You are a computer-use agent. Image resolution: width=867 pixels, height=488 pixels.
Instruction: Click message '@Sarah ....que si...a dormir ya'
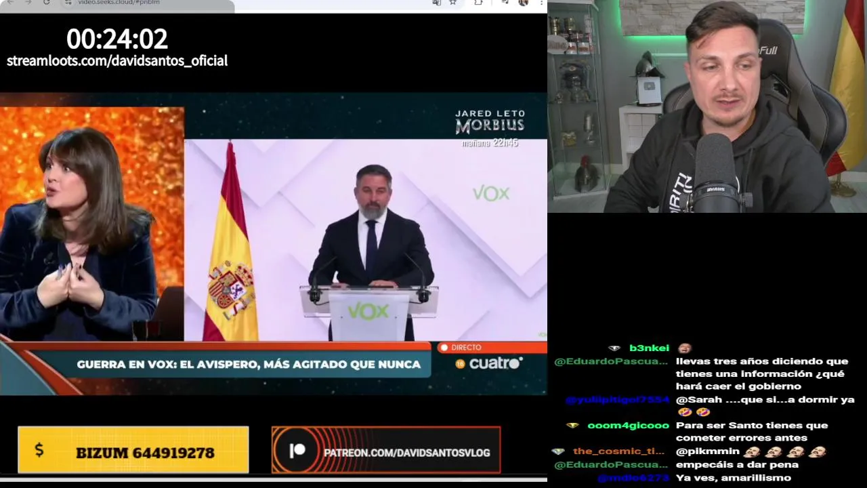coord(765,400)
